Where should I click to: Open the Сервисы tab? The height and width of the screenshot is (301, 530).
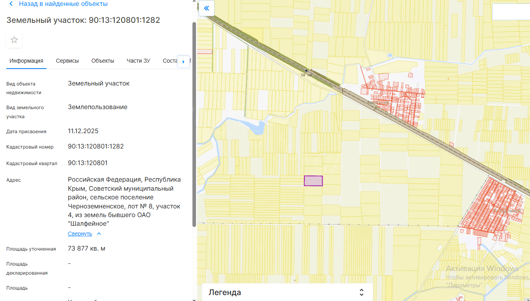pyautogui.click(x=67, y=61)
